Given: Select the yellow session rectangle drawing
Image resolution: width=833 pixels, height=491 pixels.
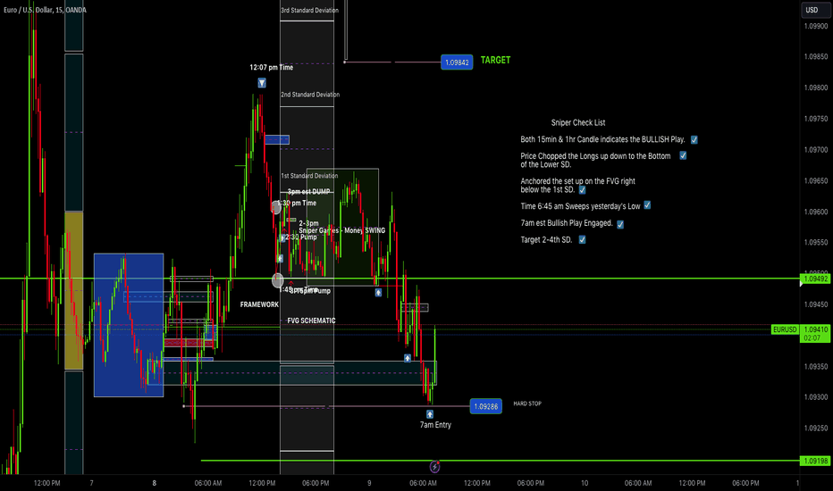Looking at the screenshot, I should click(x=74, y=290).
